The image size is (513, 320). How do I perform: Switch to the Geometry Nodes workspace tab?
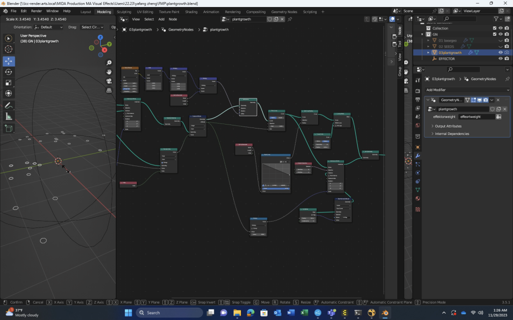[x=284, y=11]
